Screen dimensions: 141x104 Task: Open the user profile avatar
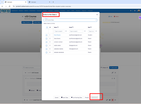click(x=139, y=11)
